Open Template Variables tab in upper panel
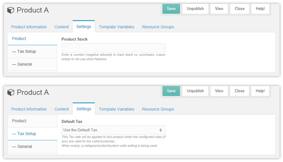This screenshot has height=162, width=283. pos(116,27)
